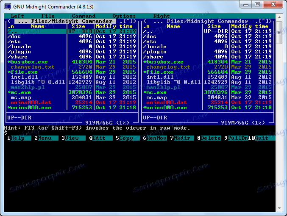The height and width of the screenshot is (216, 287).
Task: Select unins000.dat in left panel
Action: coord(72,102)
